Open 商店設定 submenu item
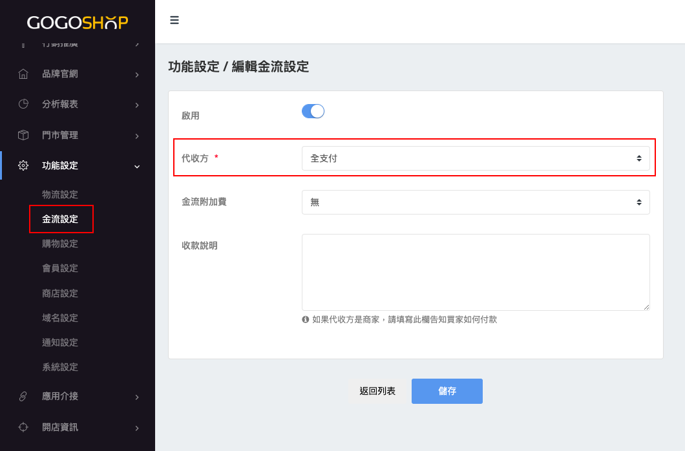The image size is (685, 451). coord(60,293)
